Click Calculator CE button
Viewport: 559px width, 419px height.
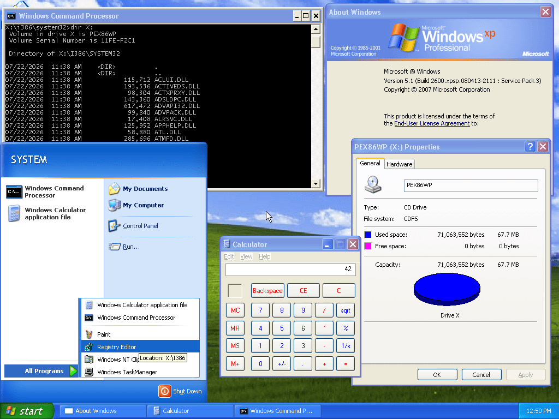click(304, 291)
